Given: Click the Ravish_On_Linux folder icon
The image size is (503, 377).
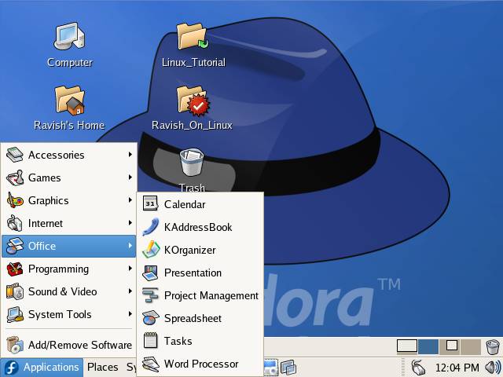Looking at the screenshot, I should (x=193, y=101).
